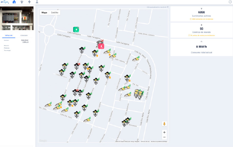The width and height of the screenshot is (233, 147).
Task: Click the cluster of four street lamps
Action: coord(138,94)
